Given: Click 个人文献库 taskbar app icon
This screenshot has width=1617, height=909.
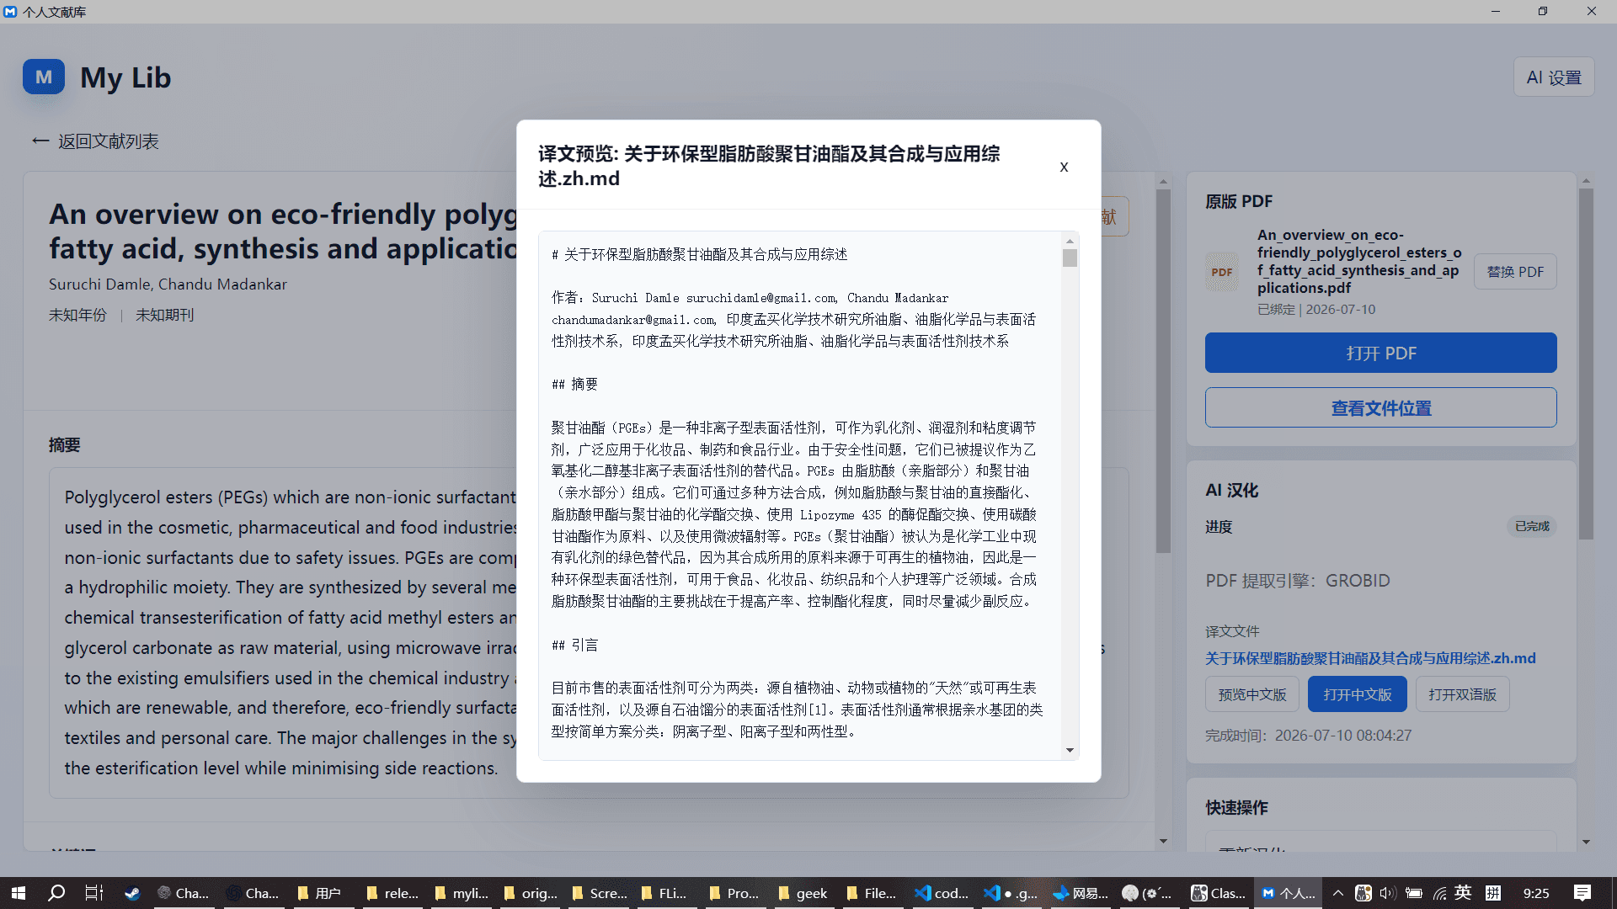Looking at the screenshot, I should click(x=1288, y=893).
